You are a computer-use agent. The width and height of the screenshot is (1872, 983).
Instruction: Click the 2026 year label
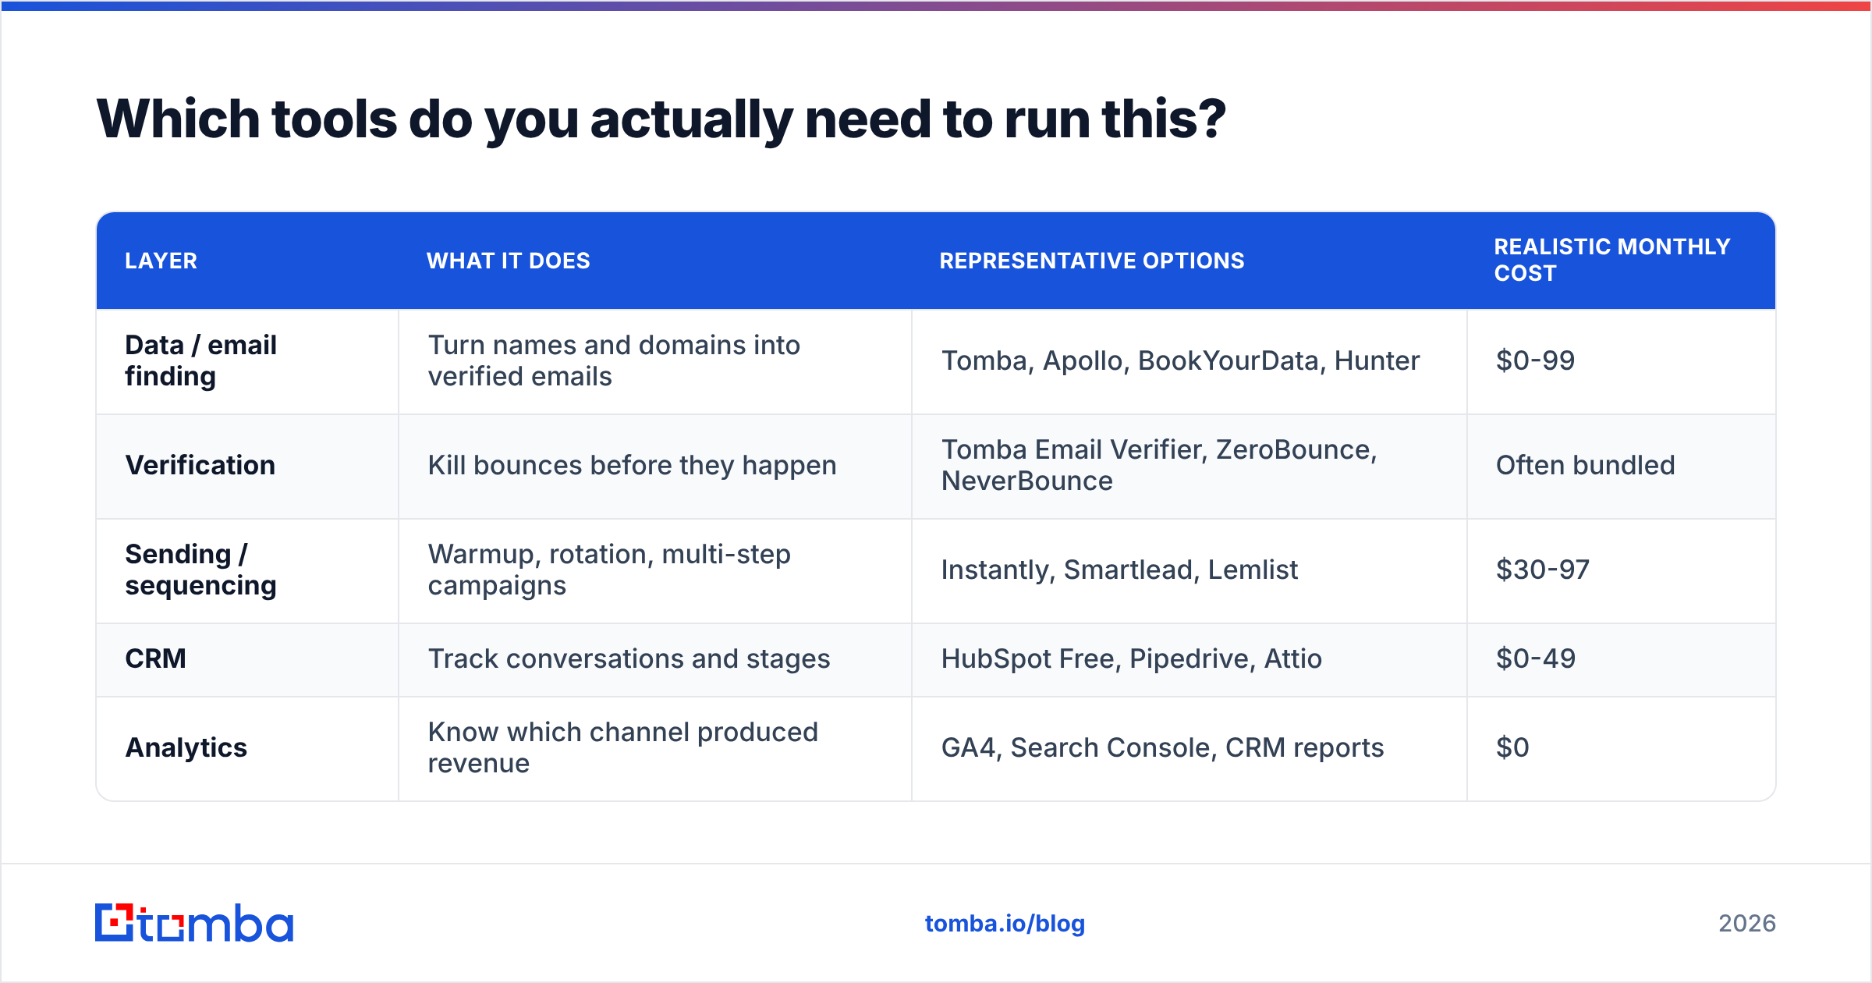(1747, 924)
